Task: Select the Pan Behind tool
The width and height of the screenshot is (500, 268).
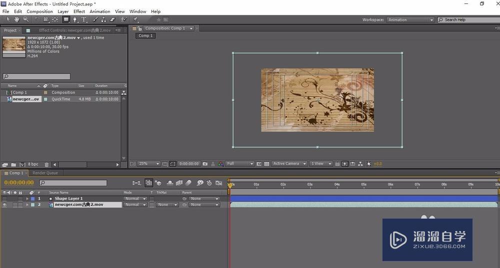Action: (x=55, y=20)
